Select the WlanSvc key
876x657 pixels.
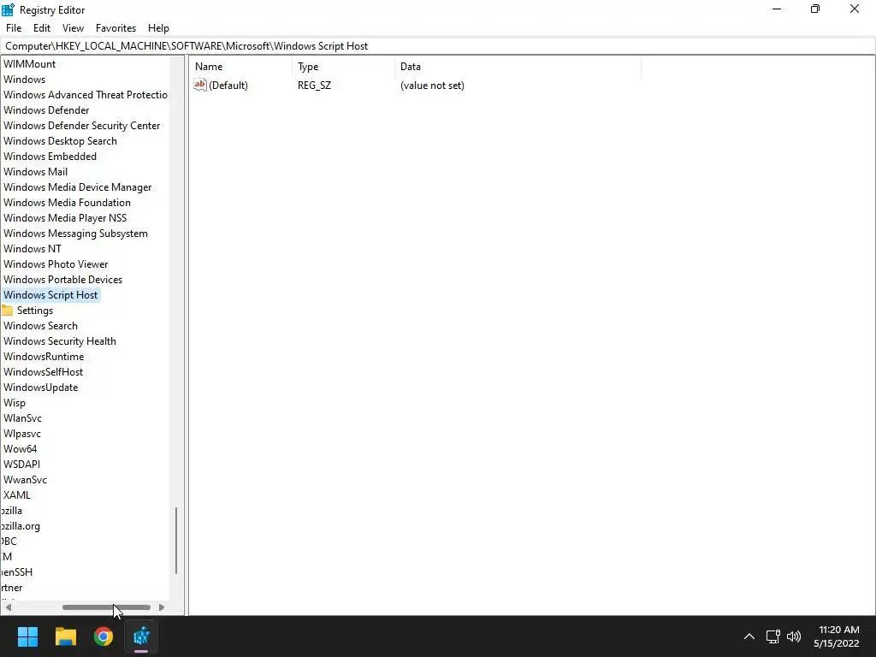[22, 417]
